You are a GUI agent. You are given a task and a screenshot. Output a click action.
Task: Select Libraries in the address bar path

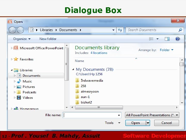(x=46, y=30)
